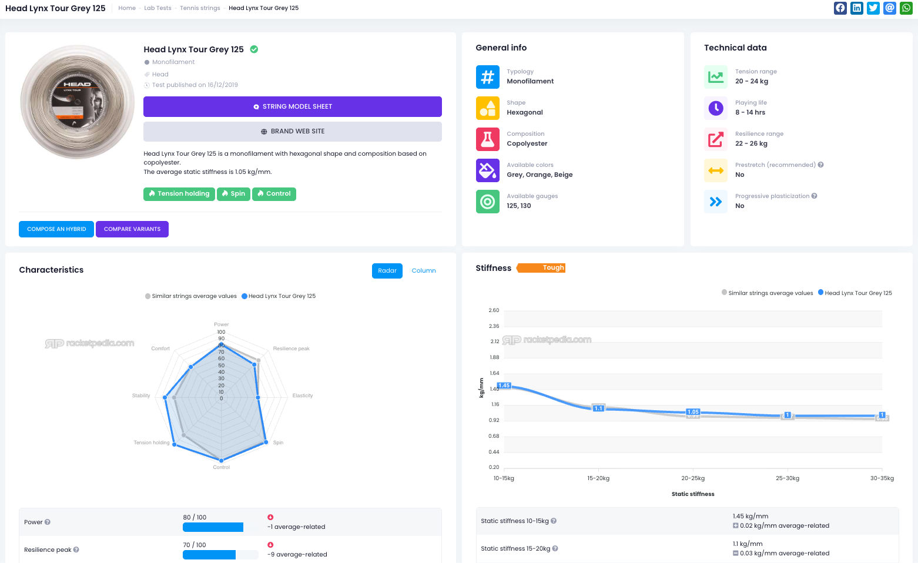Click the Head string reel thumbnail
The width and height of the screenshot is (918, 563).
[x=78, y=102]
